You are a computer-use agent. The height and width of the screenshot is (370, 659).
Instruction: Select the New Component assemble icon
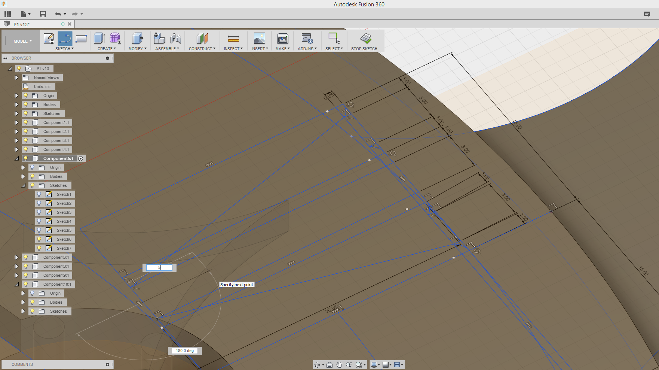click(159, 38)
